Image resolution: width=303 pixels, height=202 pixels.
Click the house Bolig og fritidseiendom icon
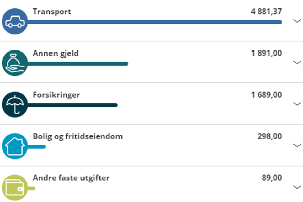pos(15,146)
